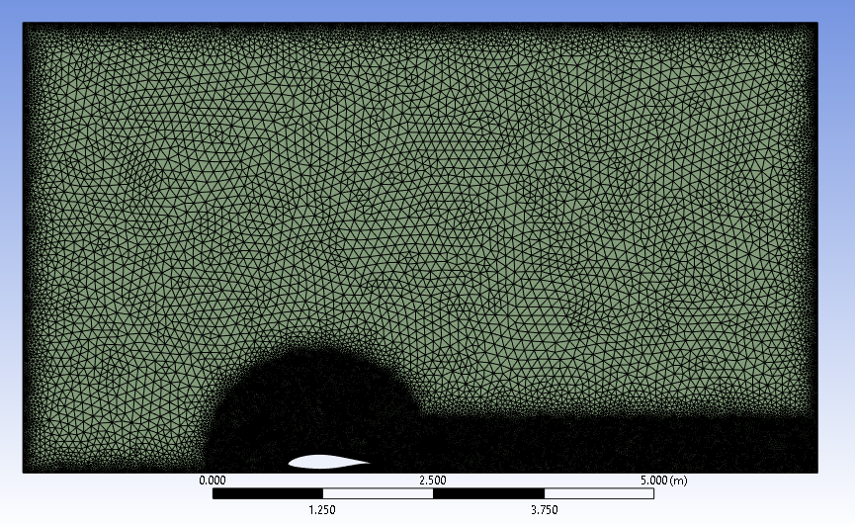Click the "3.750" scale bar label
855x526 pixels.
545,510
